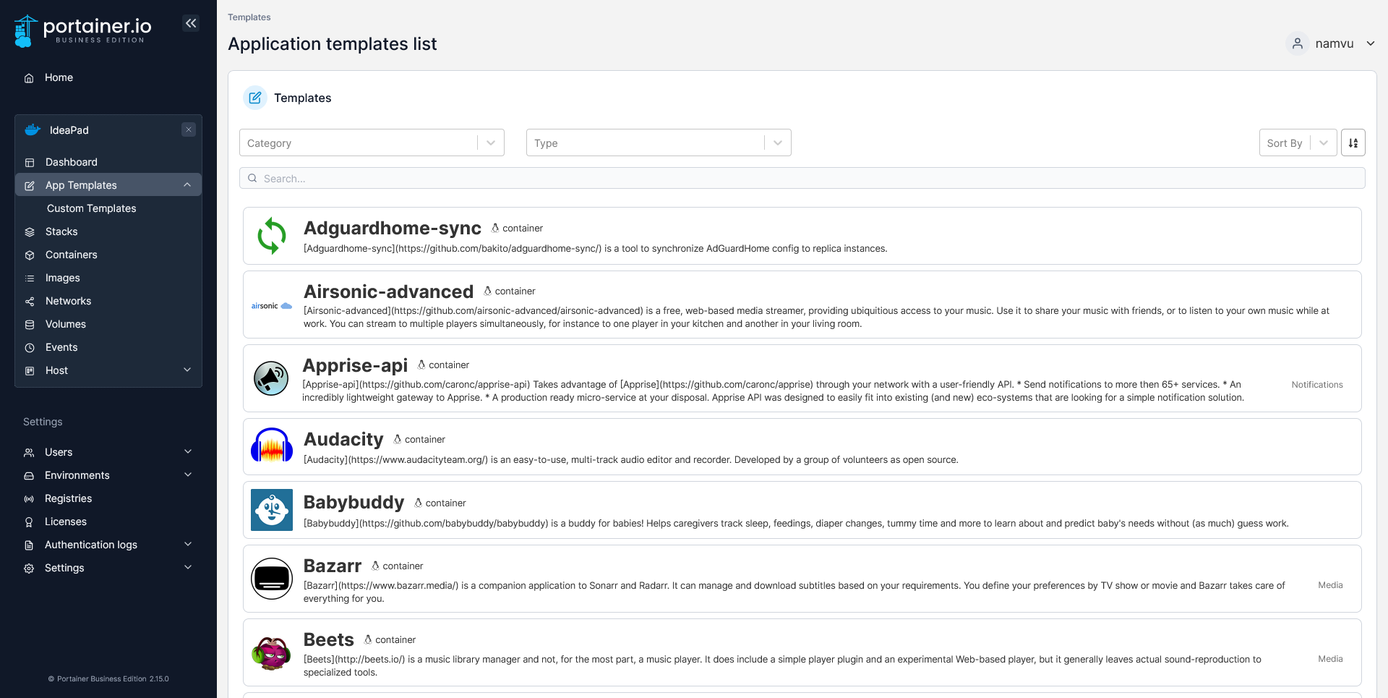The width and height of the screenshot is (1388, 698).
Task: Open the Sort By dropdown
Action: tap(1297, 142)
